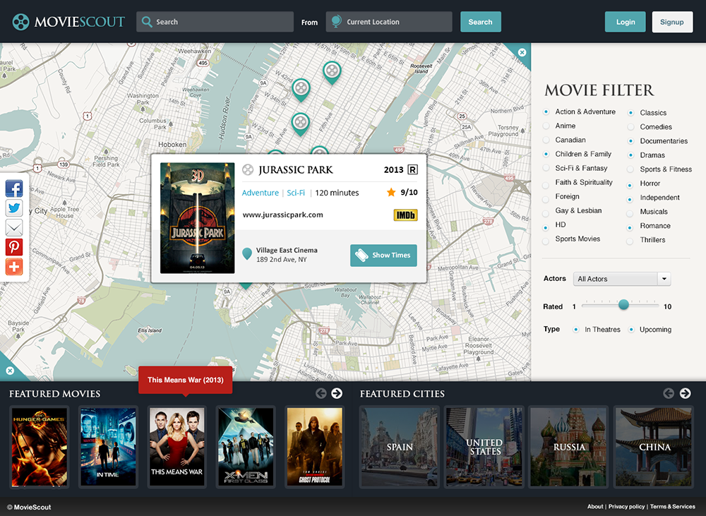Enable the Canadian filter
Image resolution: width=706 pixels, height=516 pixels.
(x=546, y=140)
